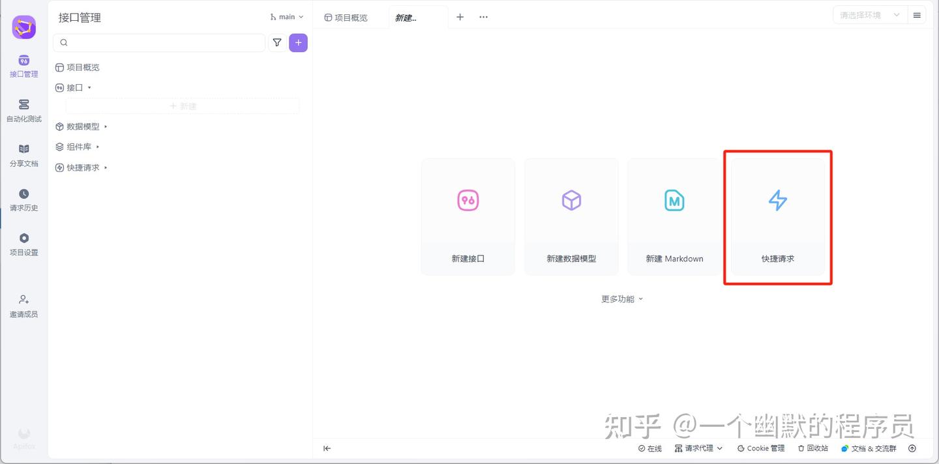Screen dimensions: 939x464
Task: Expand the 更多功能 dropdown
Action: pos(622,299)
